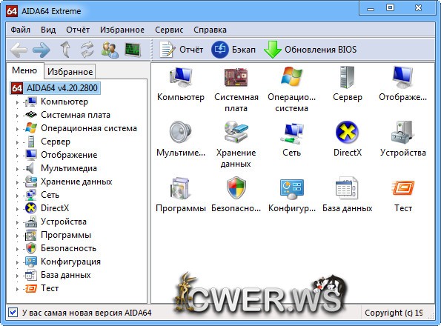The height and width of the screenshot is (326, 441).
Task: Open the Файл menu
Action: pyautogui.click(x=20, y=30)
